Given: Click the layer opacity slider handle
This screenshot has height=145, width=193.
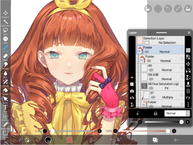Looking at the screenshot, I should pos(181,122).
